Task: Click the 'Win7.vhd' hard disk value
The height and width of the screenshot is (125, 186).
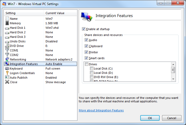Action: click(x=52, y=28)
